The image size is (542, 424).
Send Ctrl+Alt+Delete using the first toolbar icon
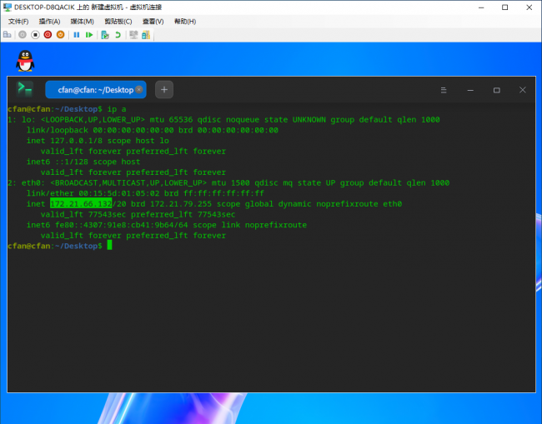tap(8, 34)
